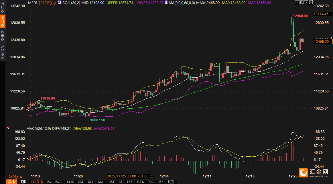The image size is (333, 184).
Task: Click the BOLL indicator chart icon
Action: (x=60, y=2)
